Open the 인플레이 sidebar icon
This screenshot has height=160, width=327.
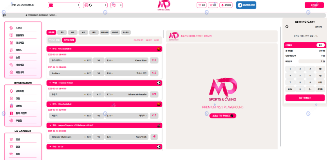coord(11,36)
